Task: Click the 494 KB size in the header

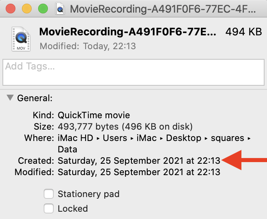Action: 243,32
